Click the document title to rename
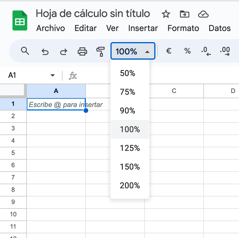The image size is (239, 238). click(93, 13)
